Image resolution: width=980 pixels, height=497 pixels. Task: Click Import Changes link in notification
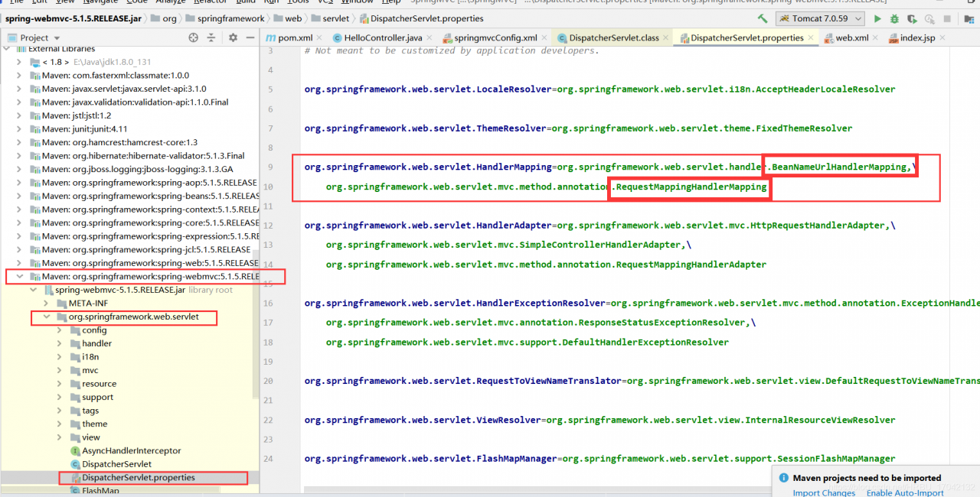pyautogui.click(x=824, y=493)
